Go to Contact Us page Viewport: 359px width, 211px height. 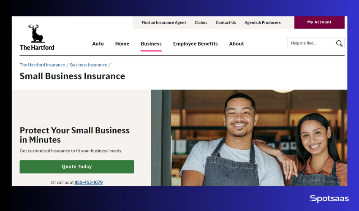[x=226, y=22]
